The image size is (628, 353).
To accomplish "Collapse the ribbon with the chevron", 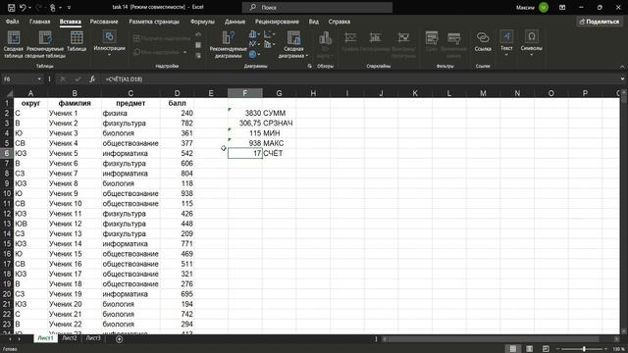I will coord(622,67).
